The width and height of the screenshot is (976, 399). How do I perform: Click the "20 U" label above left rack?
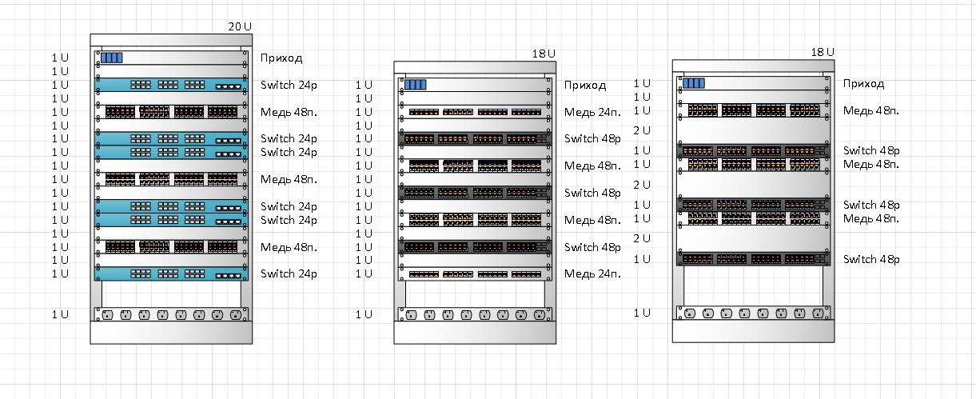click(239, 26)
